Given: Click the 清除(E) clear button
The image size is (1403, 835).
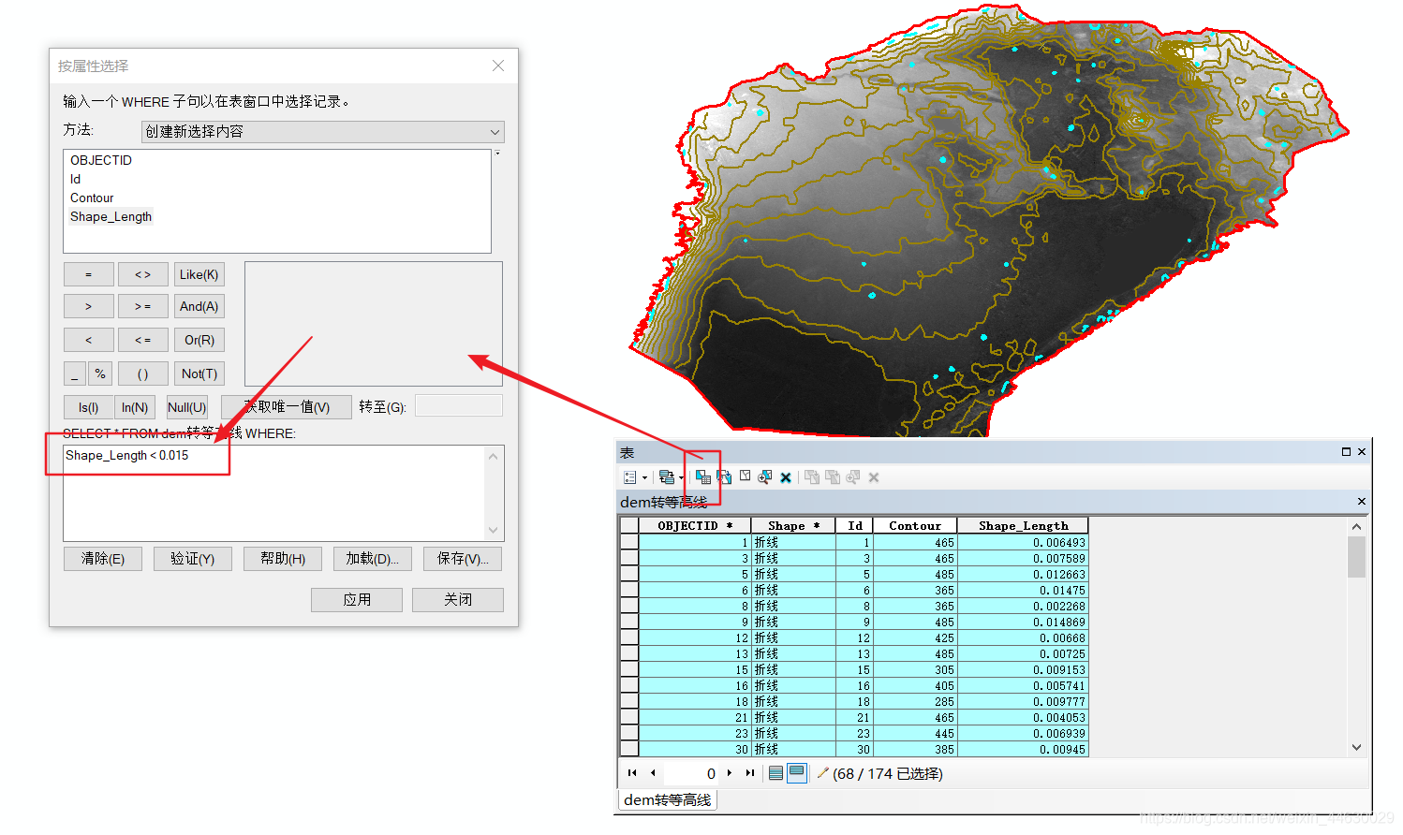Looking at the screenshot, I should click(103, 559).
